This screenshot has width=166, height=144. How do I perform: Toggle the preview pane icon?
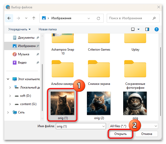147,29
